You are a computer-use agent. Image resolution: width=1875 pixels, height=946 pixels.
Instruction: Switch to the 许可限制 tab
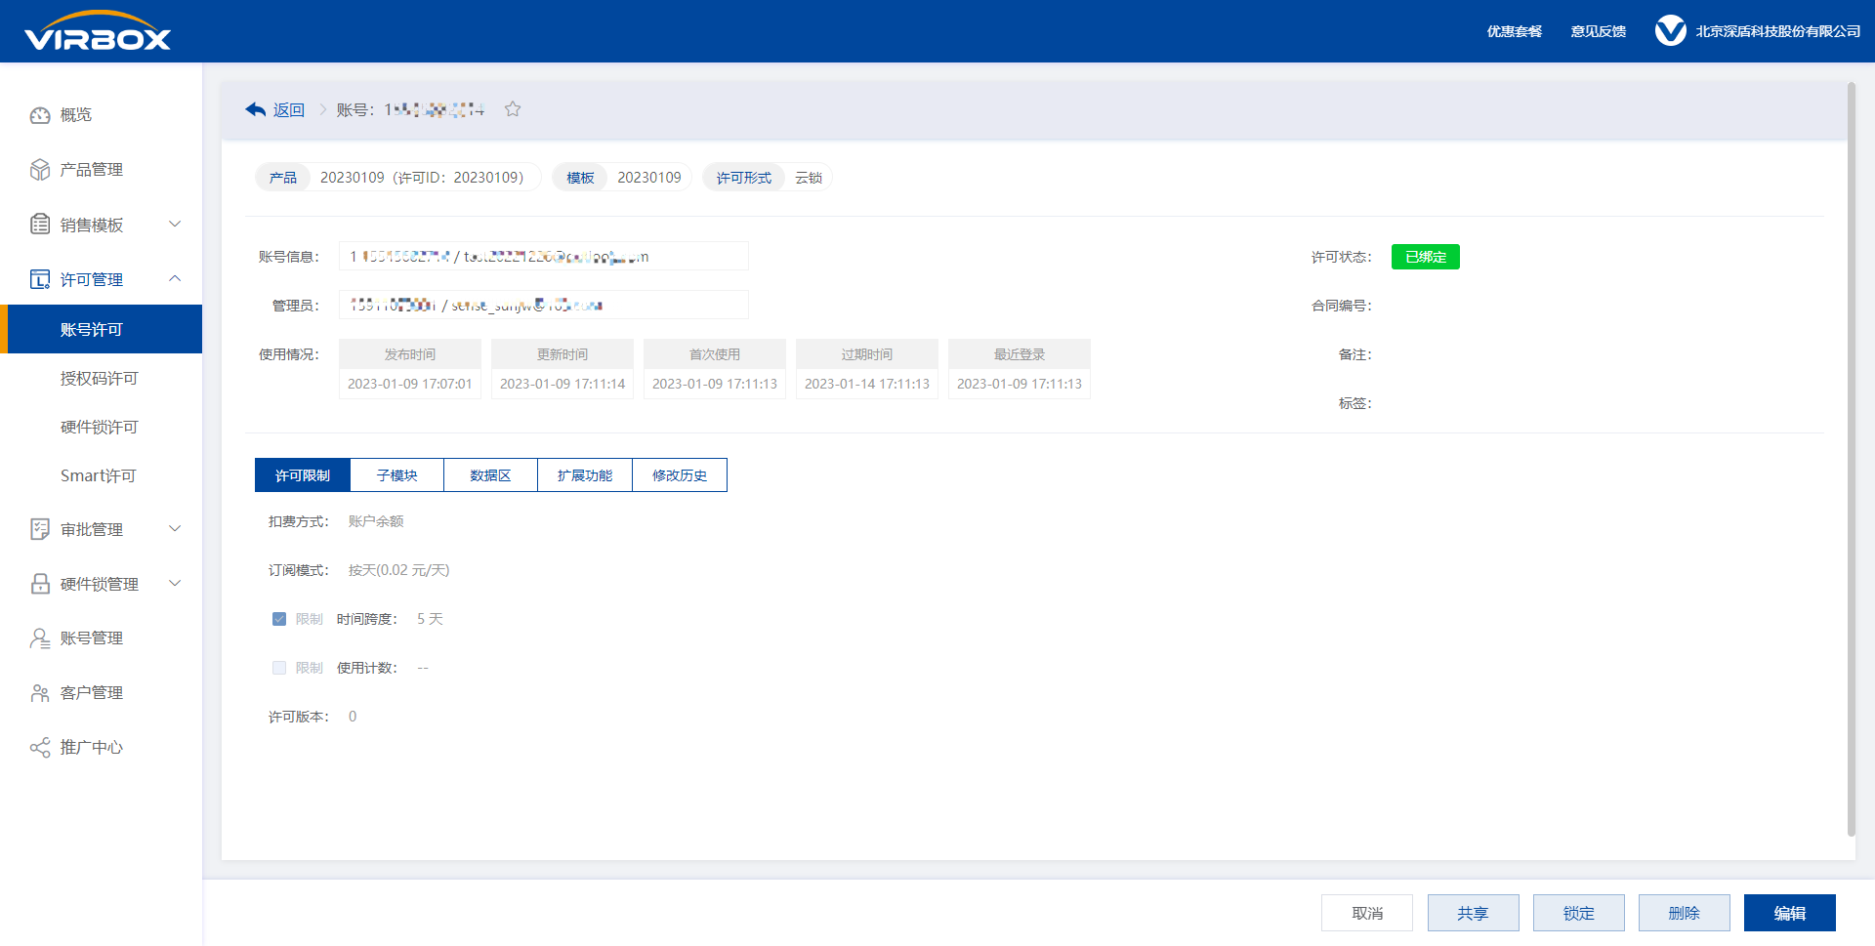click(303, 475)
